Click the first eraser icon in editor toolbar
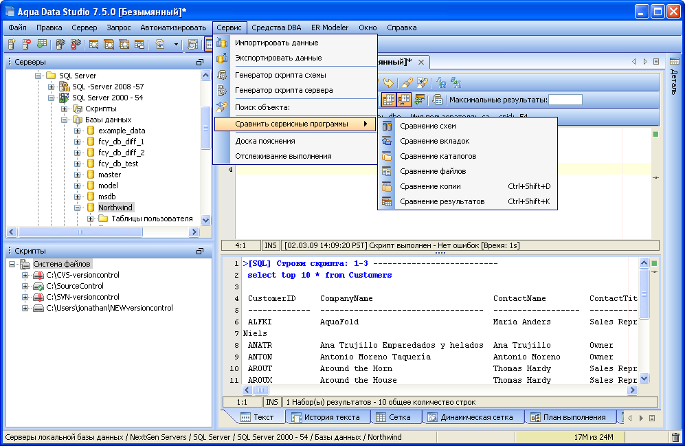685x446 pixels. pos(407,82)
